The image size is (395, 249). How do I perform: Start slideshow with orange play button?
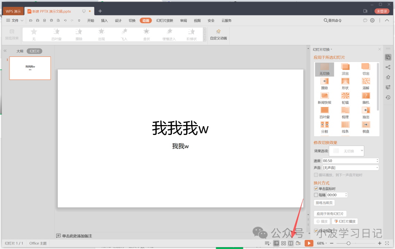tap(309, 243)
